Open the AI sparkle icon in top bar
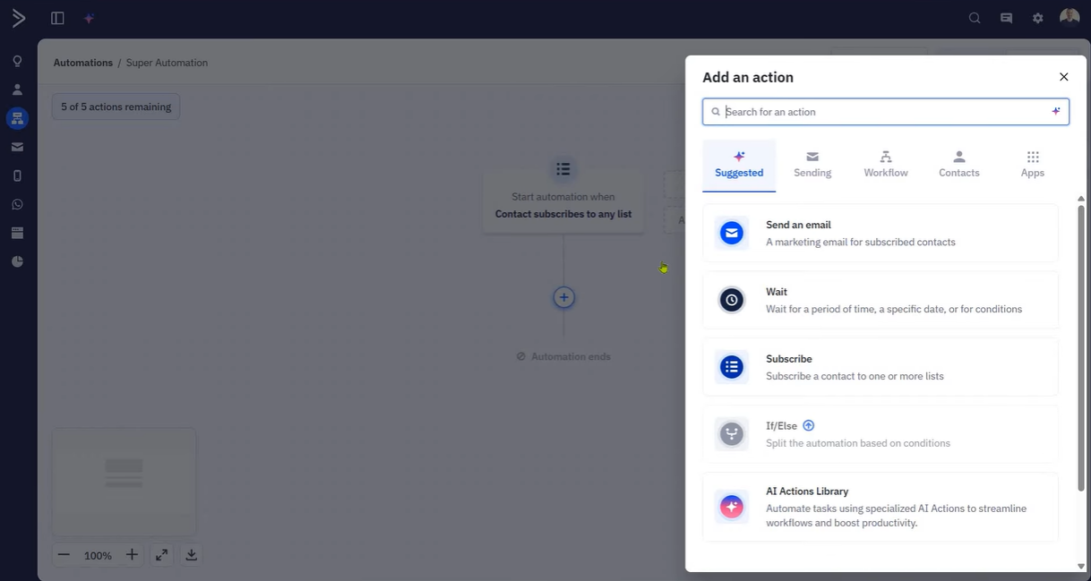The width and height of the screenshot is (1091, 581). (x=89, y=18)
